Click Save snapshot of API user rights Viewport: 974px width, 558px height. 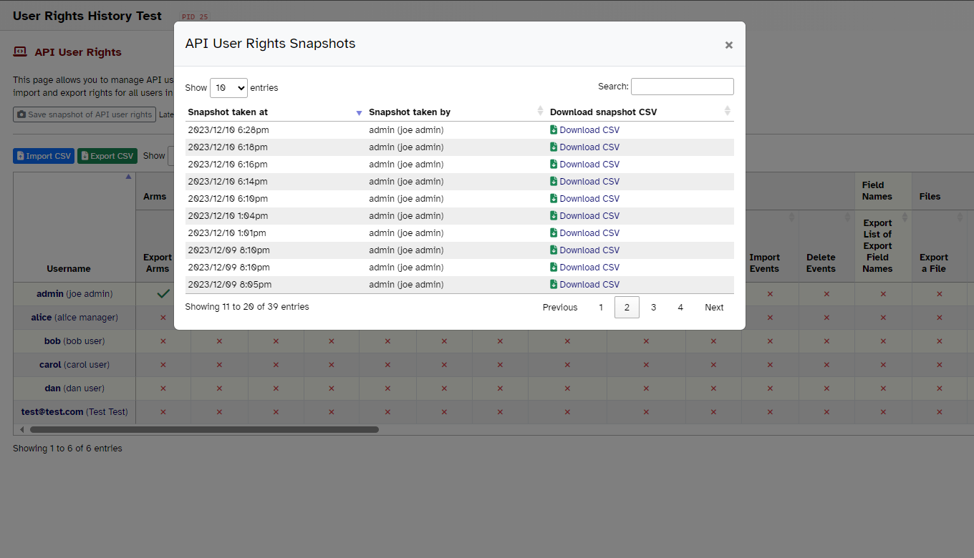pos(85,114)
